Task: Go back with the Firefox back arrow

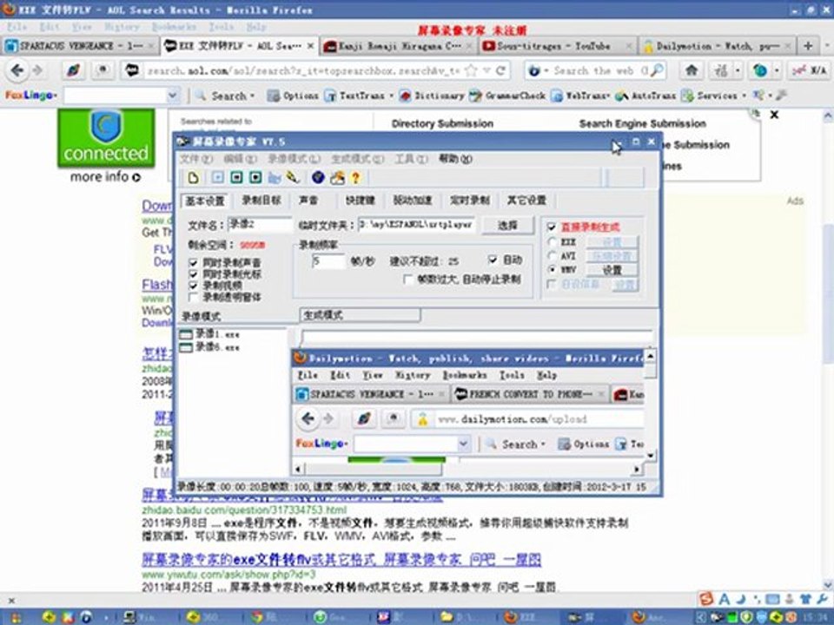Action: pos(17,70)
